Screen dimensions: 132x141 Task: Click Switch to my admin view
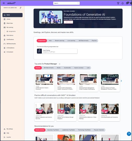click(x=10, y=8)
